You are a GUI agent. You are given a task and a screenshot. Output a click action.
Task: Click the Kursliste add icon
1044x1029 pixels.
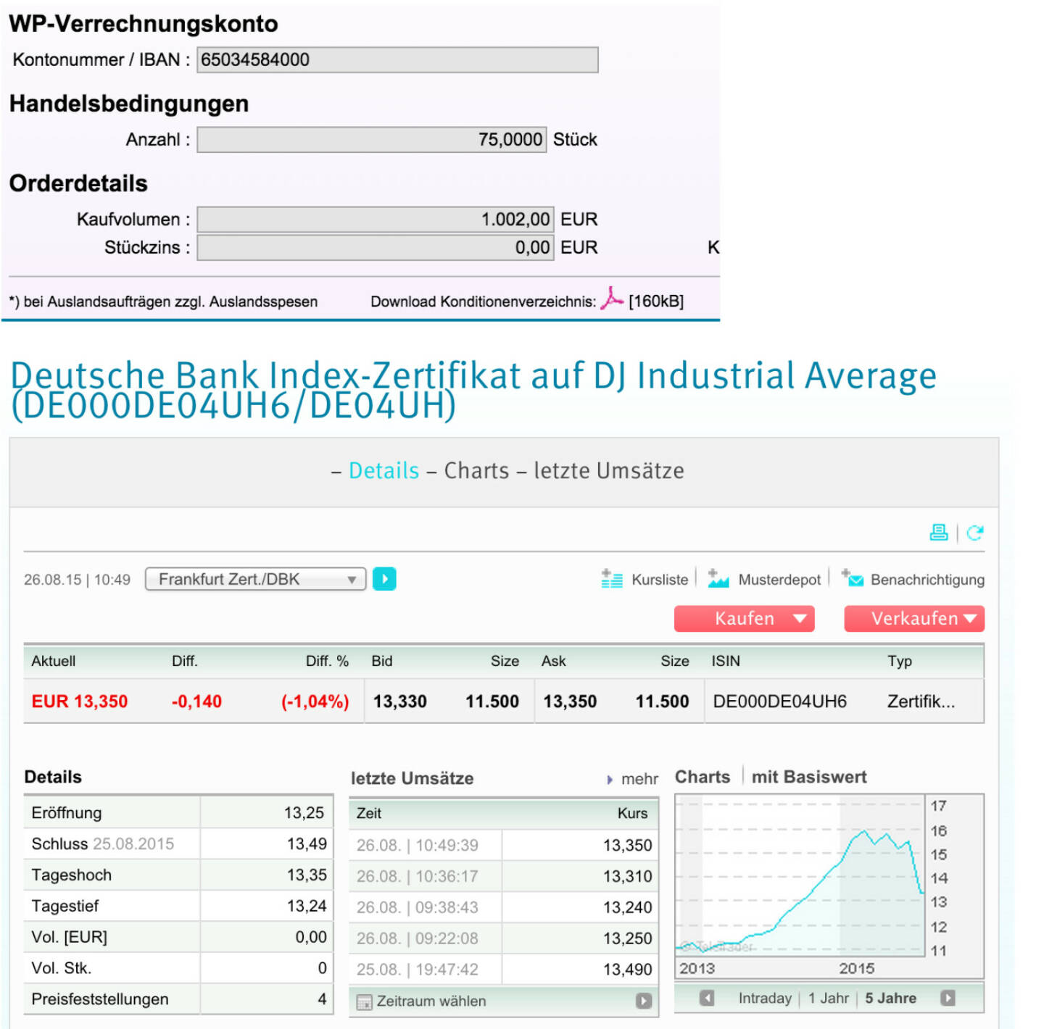[x=612, y=579]
